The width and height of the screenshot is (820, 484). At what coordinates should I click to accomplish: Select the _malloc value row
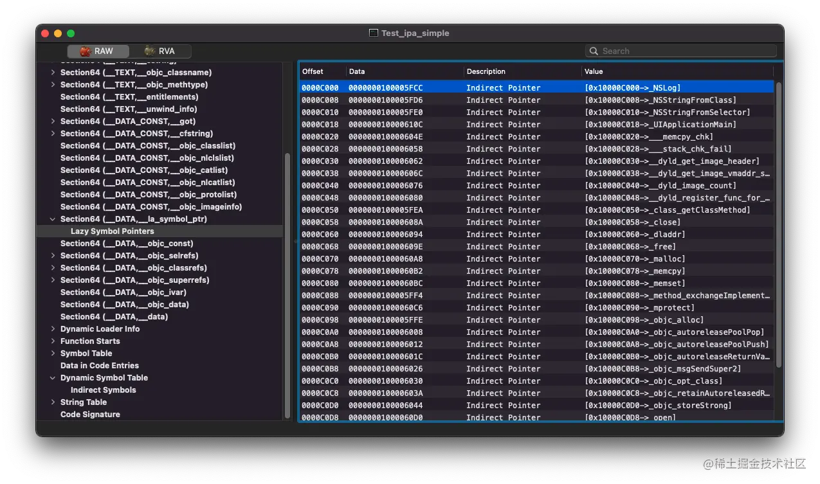tap(536, 259)
